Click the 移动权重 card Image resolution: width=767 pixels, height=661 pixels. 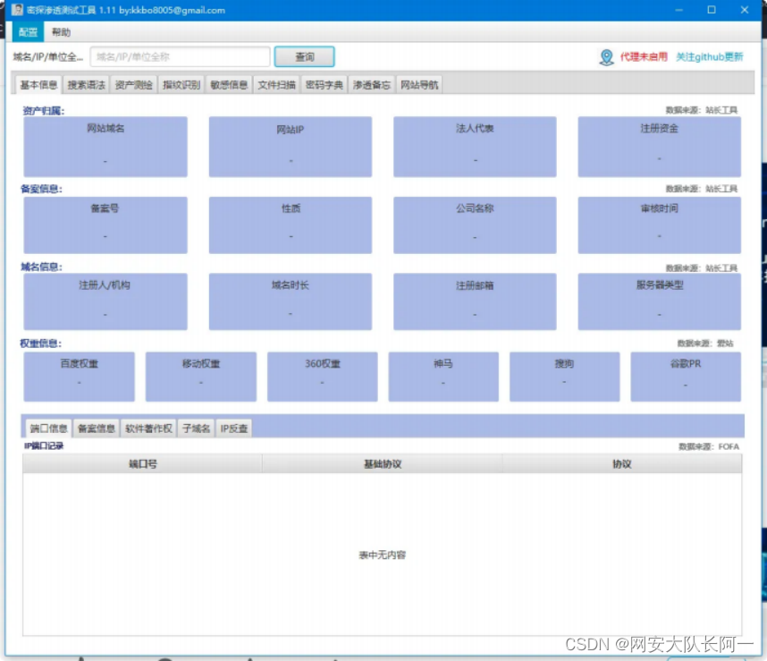tap(200, 377)
